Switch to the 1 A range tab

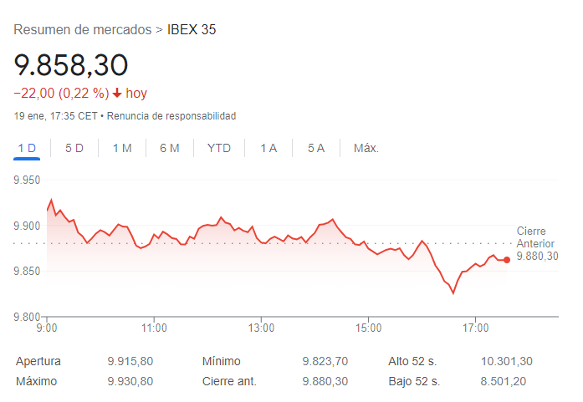coord(268,148)
